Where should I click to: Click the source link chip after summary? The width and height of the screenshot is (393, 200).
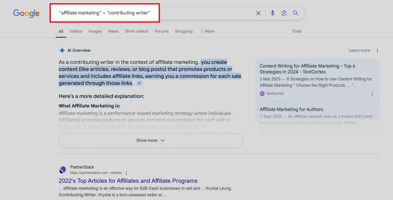pyautogui.click(x=139, y=83)
